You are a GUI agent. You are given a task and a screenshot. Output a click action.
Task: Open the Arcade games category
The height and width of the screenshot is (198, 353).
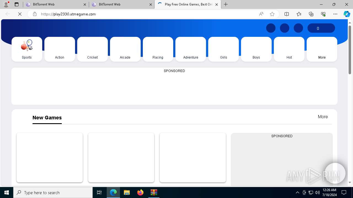click(125, 49)
